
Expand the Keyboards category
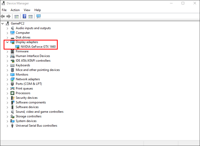pos(8,65)
